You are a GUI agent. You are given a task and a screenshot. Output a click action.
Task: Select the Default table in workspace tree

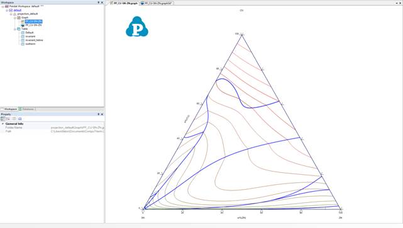(30, 33)
